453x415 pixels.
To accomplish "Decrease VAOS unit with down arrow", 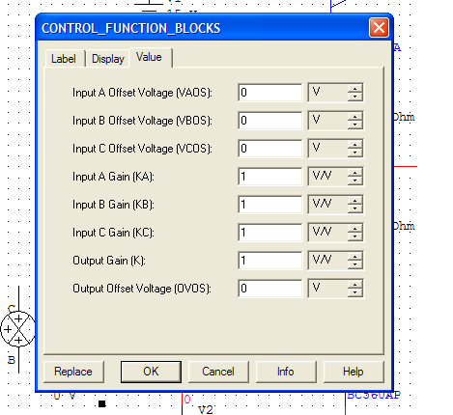I will click(x=355, y=97).
